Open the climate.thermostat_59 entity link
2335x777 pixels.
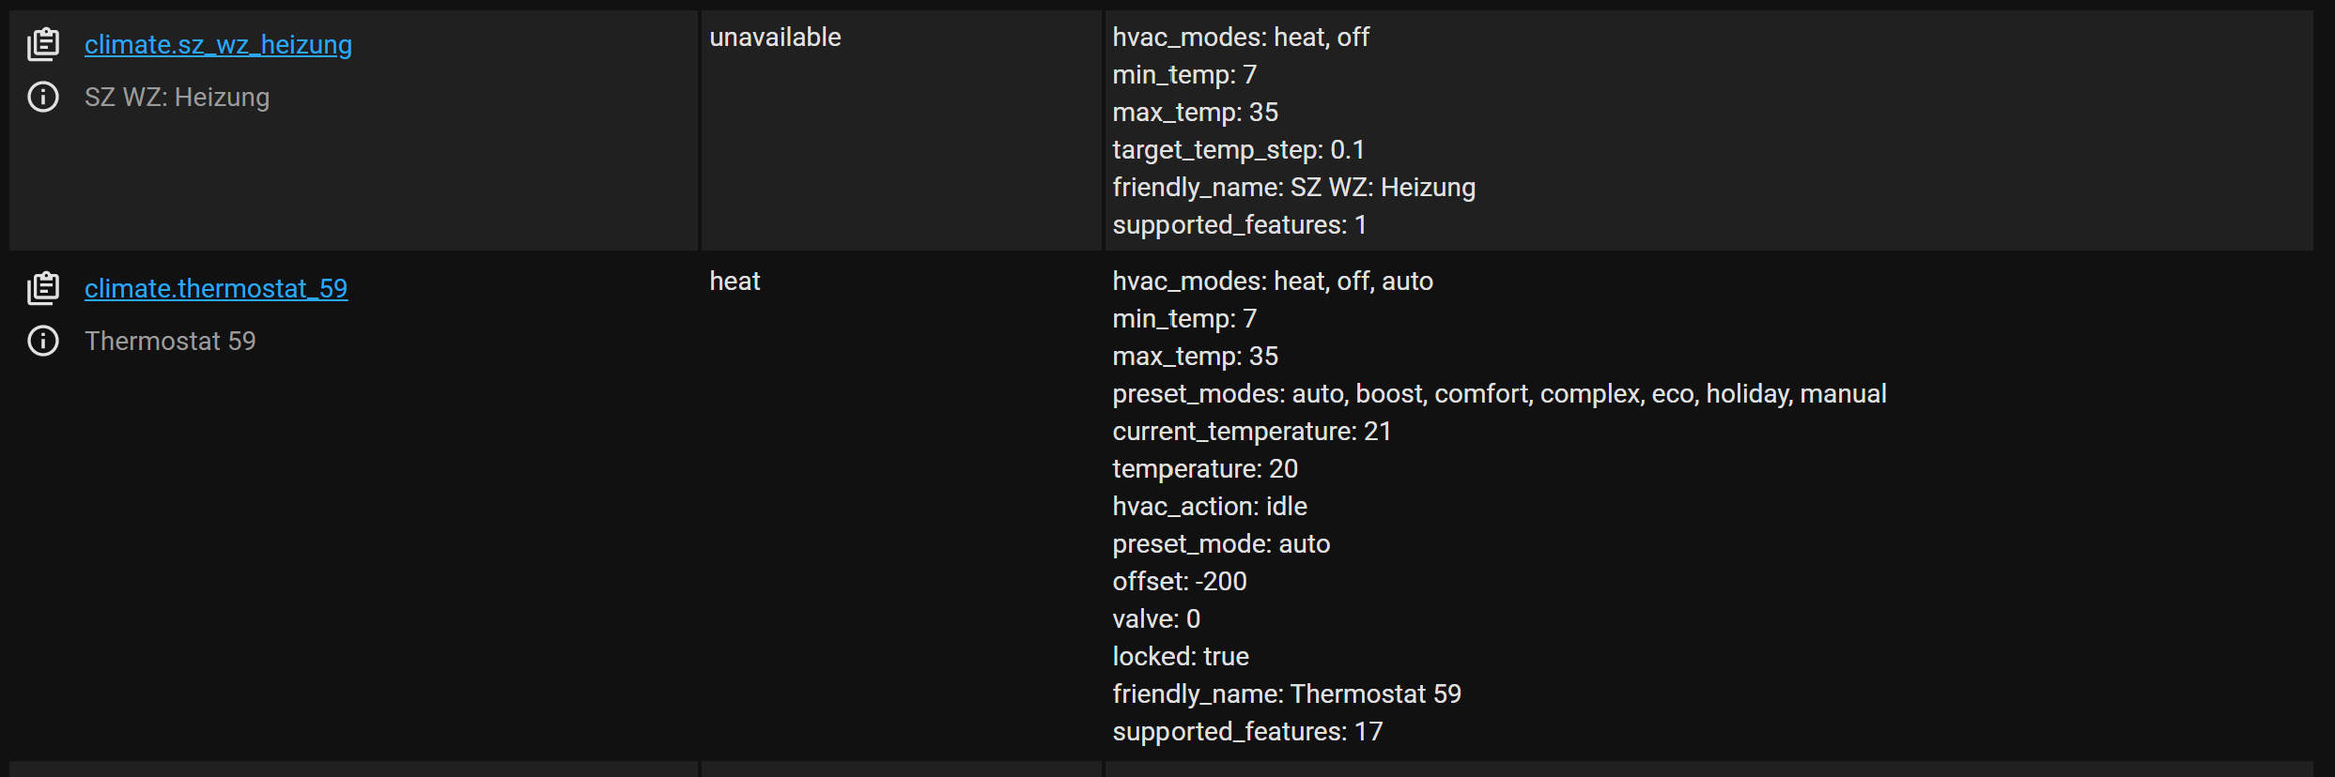(216, 288)
